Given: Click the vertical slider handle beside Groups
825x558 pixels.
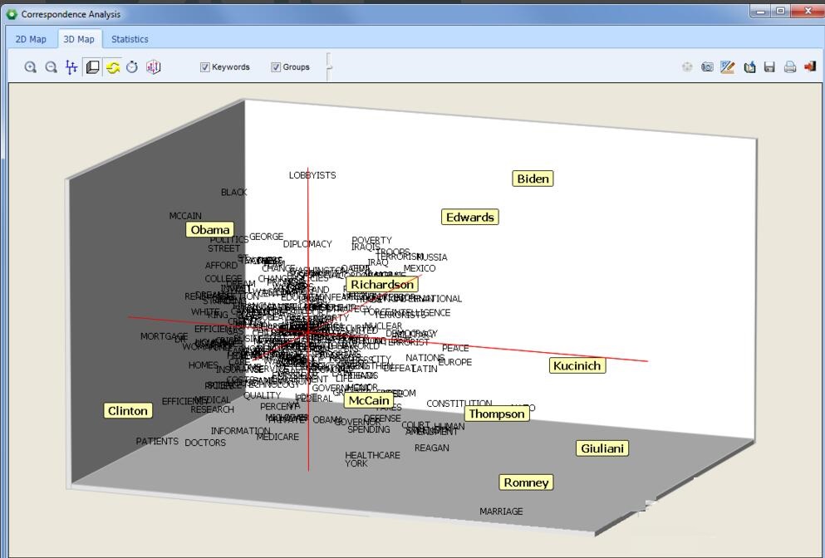Looking at the screenshot, I should tap(329, 66).
